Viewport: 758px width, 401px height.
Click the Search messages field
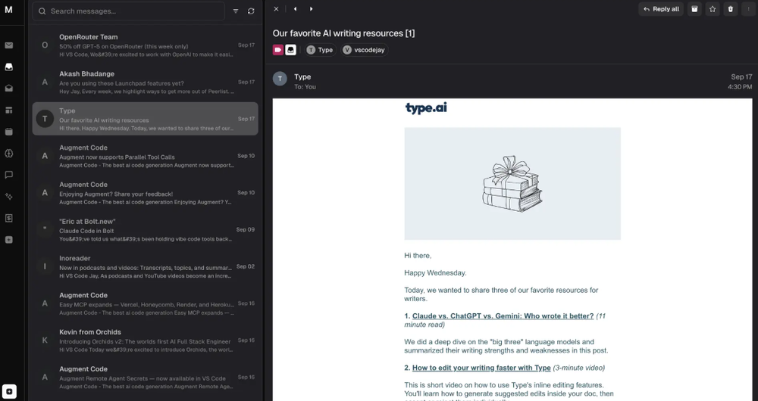click(129, 11)
